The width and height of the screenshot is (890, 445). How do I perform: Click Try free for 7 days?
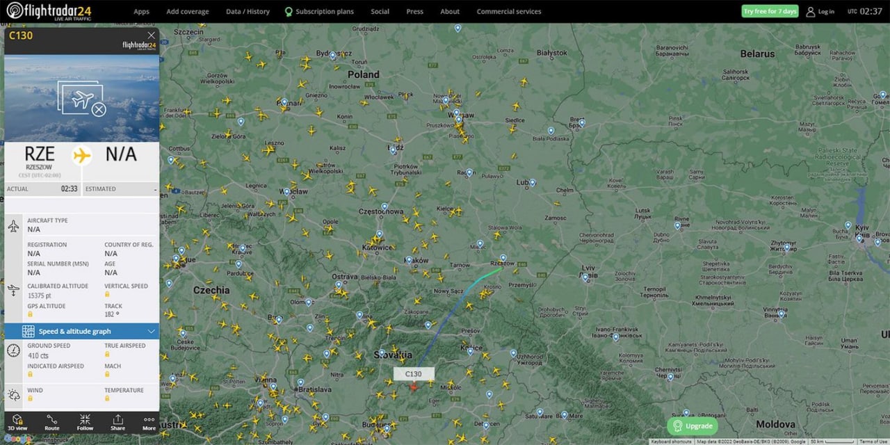coord(770,12)
